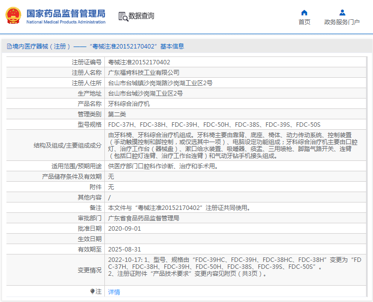Click the approval date value 2020-09-01

[125, 229]
